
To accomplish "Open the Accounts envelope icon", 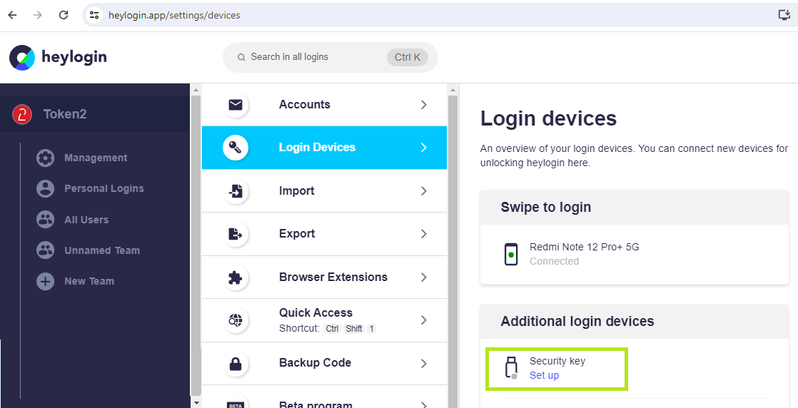I will 235,105.
